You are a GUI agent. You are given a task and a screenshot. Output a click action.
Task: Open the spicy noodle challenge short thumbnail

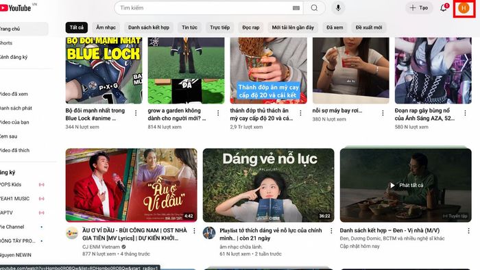point(269,71)
